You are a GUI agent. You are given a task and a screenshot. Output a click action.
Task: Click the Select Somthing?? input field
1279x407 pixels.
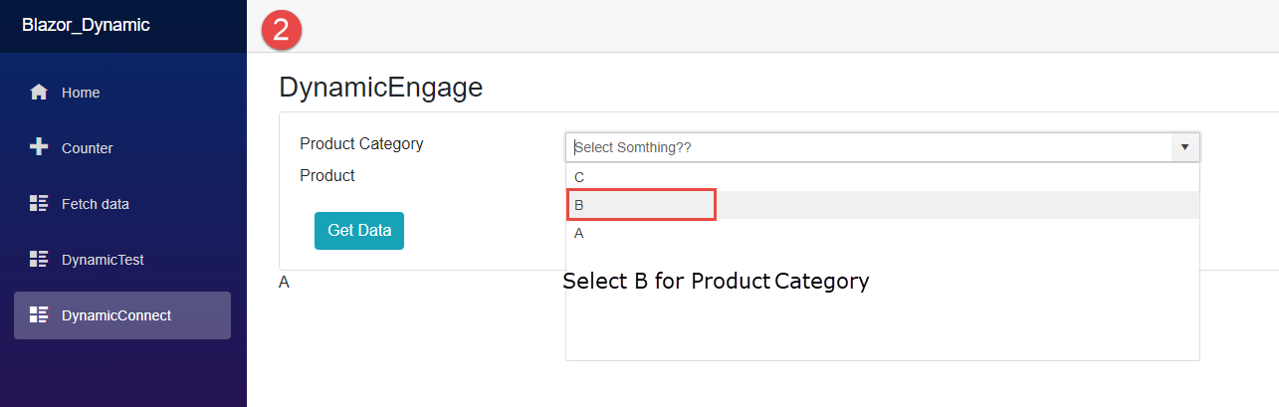866,147
